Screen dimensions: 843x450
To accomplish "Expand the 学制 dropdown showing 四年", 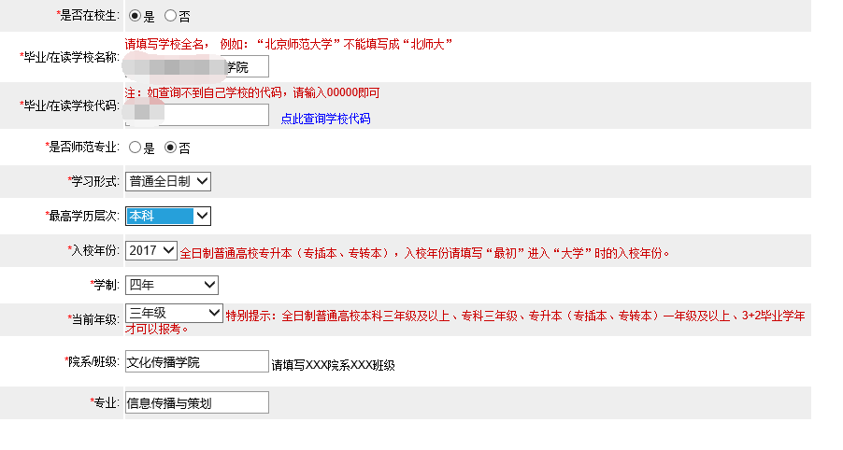I will pyautogui.click(x=172, y=285).
